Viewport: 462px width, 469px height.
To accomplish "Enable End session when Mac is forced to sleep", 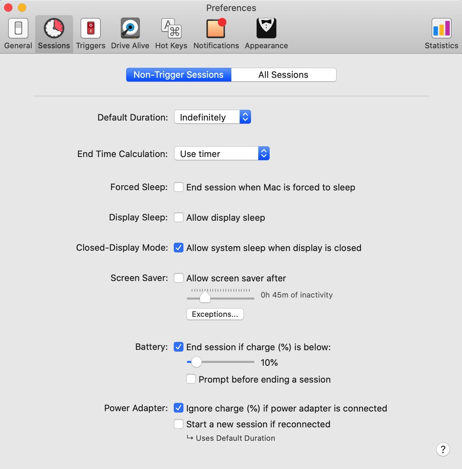I will [179, 187].
